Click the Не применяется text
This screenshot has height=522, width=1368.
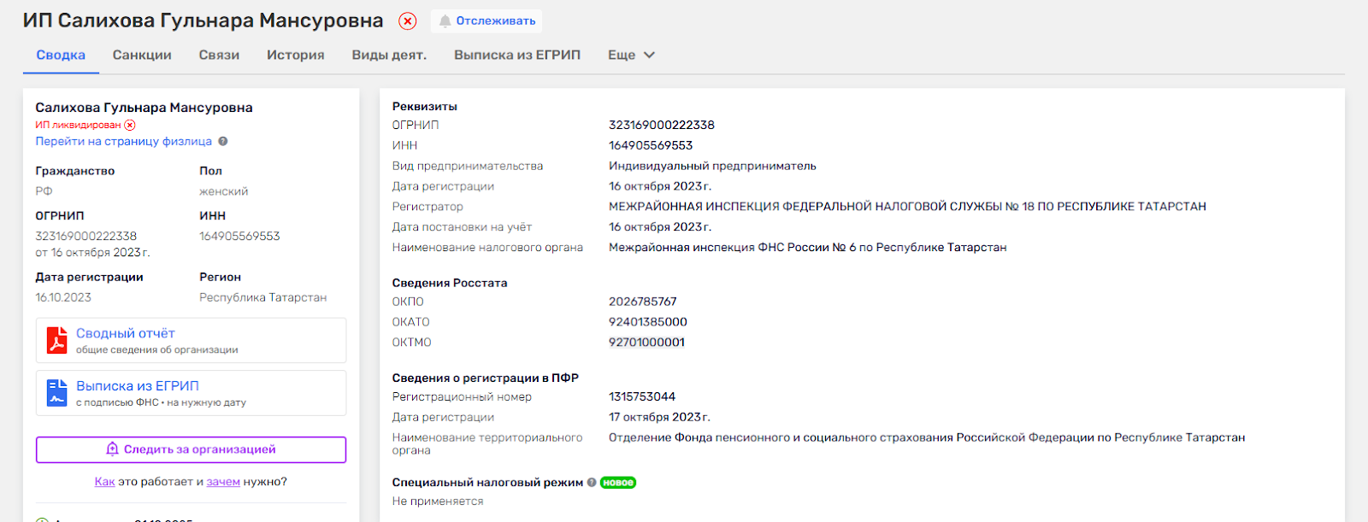coord(438,501)
